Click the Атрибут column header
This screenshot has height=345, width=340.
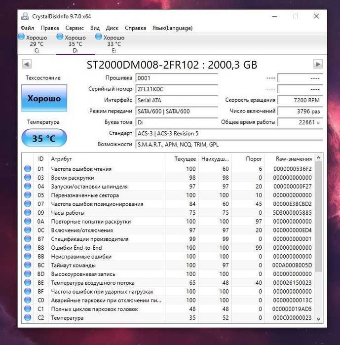[107, 159]
